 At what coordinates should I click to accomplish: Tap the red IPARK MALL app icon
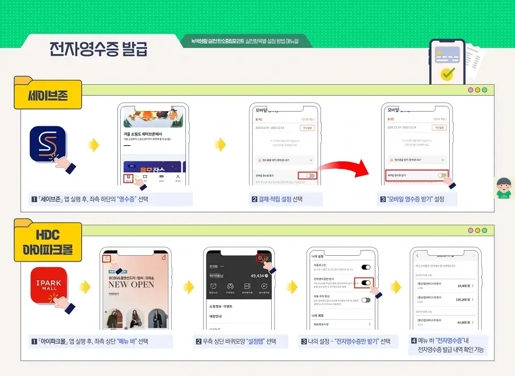point(49,285)
